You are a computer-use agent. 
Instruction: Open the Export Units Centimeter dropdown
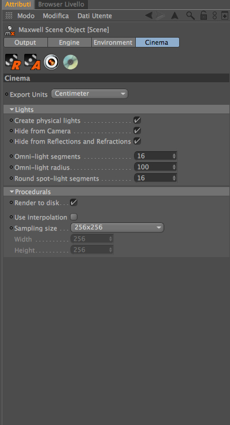pos(90,94)
